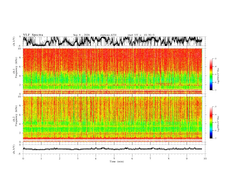Click the -3 label on ch.2 color bar
The image size is (231, 178).
pyautogui.click(x=215, y=107)
